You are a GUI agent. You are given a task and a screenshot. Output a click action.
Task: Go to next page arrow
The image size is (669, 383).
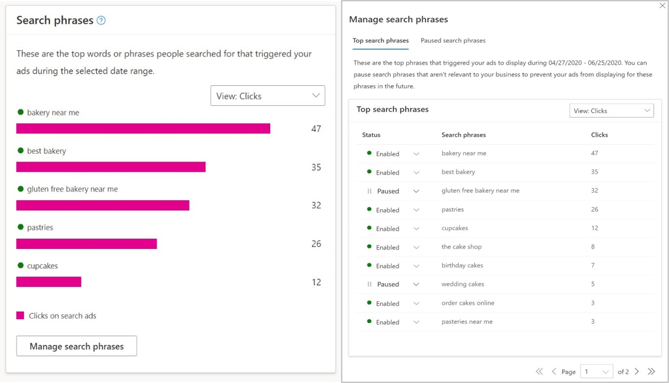[637, 371]
